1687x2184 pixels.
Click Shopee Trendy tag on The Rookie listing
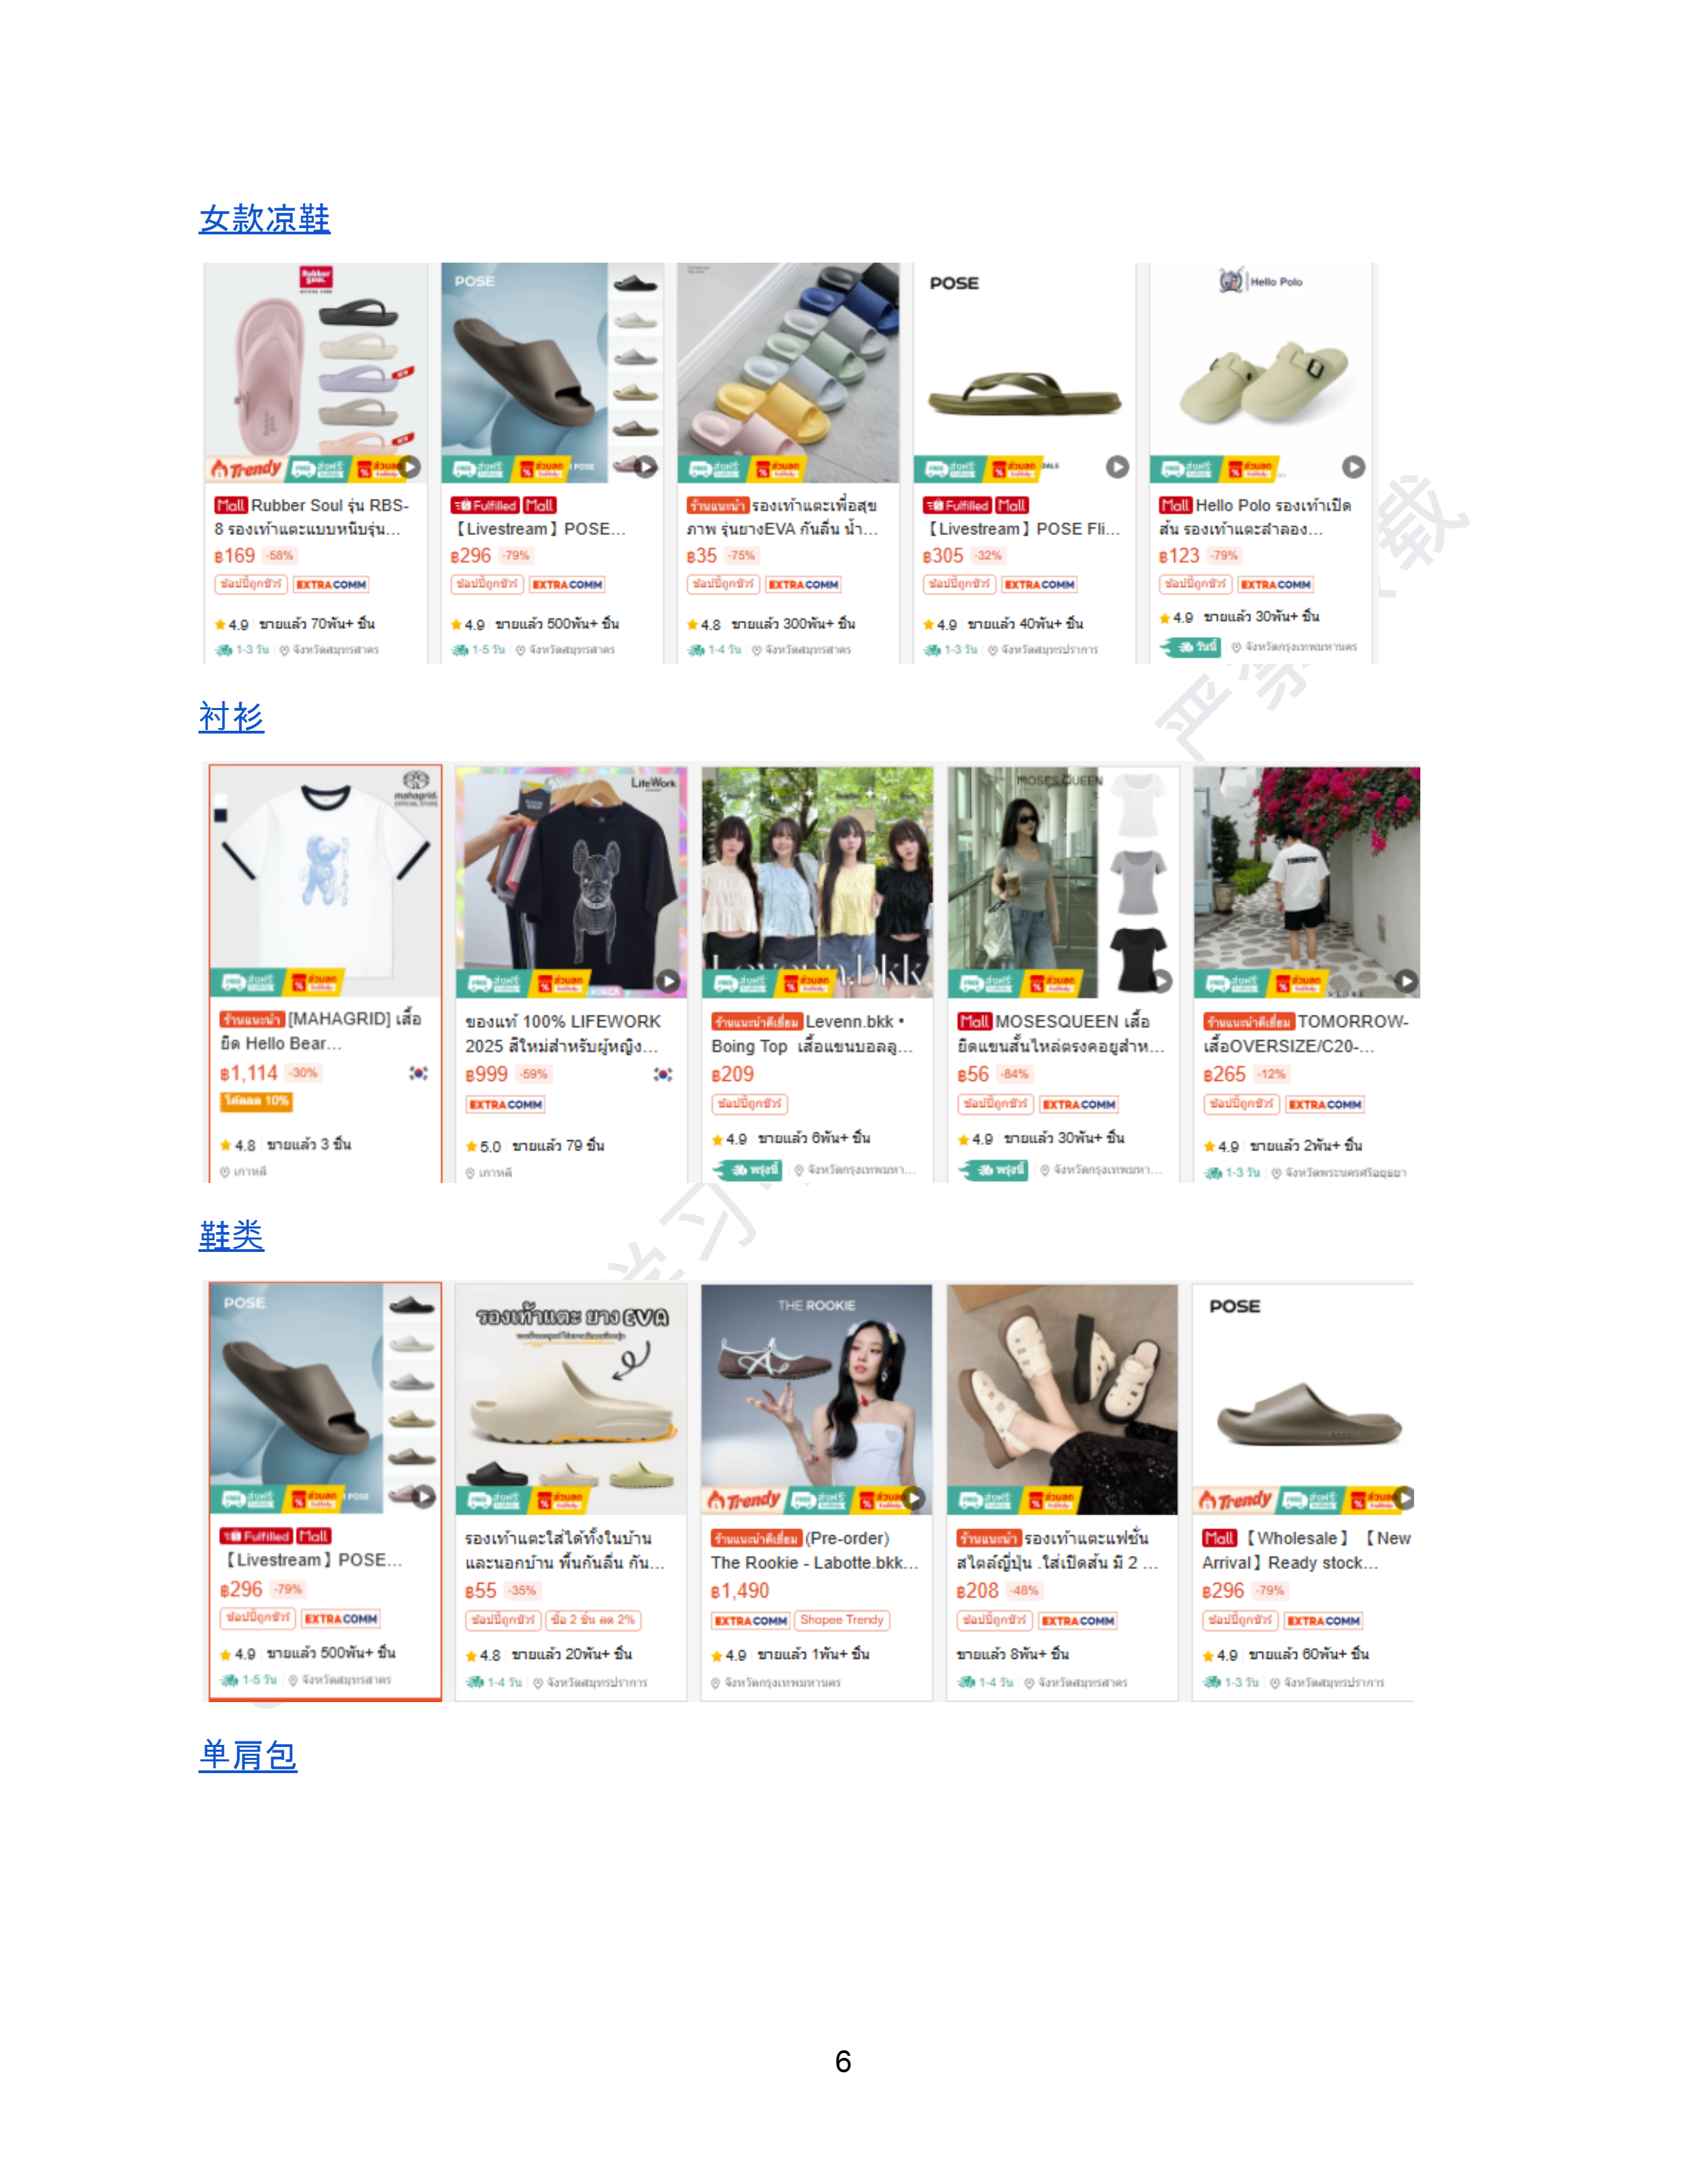[841, 1620]
